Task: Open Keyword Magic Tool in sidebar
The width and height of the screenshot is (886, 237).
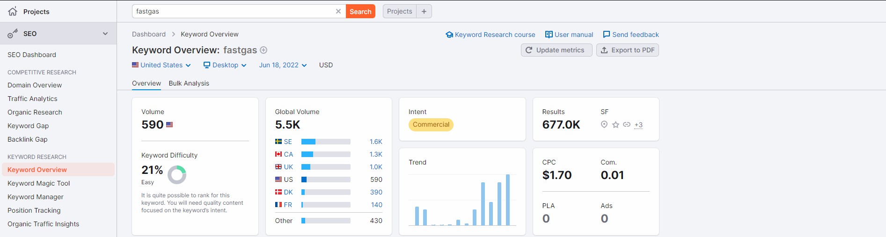Action: (38, 183)
